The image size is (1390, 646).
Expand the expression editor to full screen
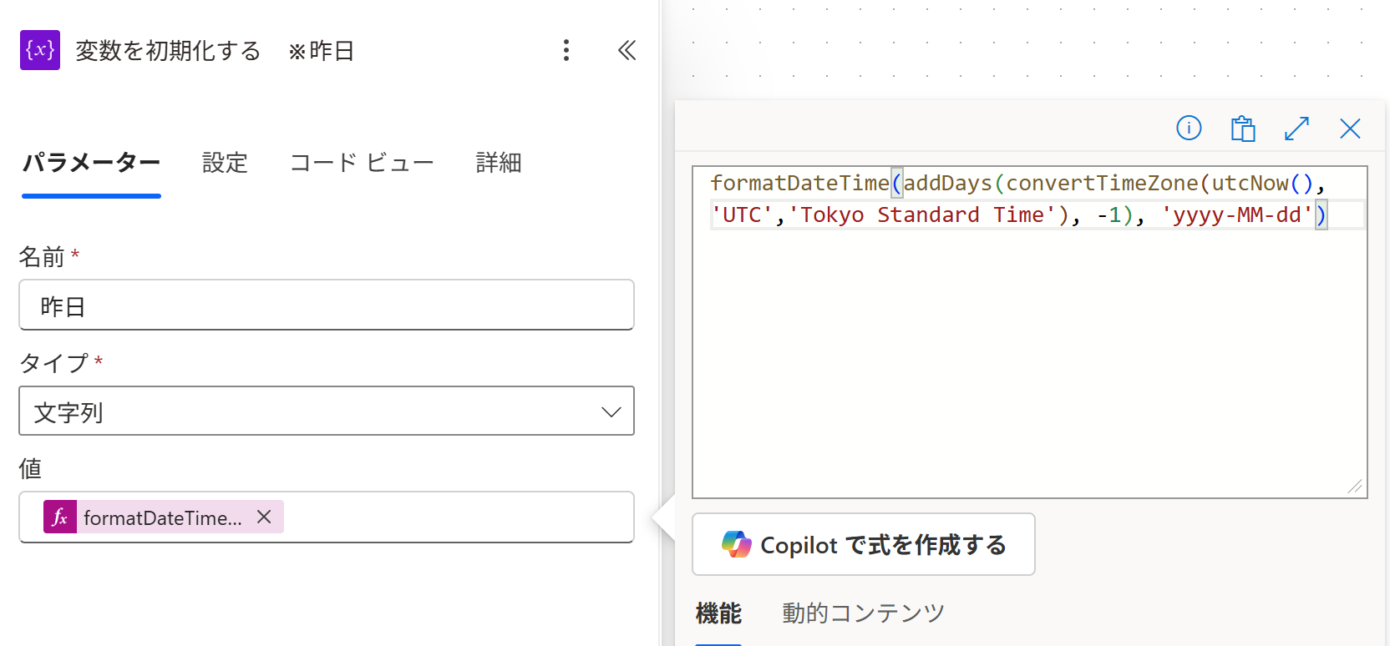1296,129
